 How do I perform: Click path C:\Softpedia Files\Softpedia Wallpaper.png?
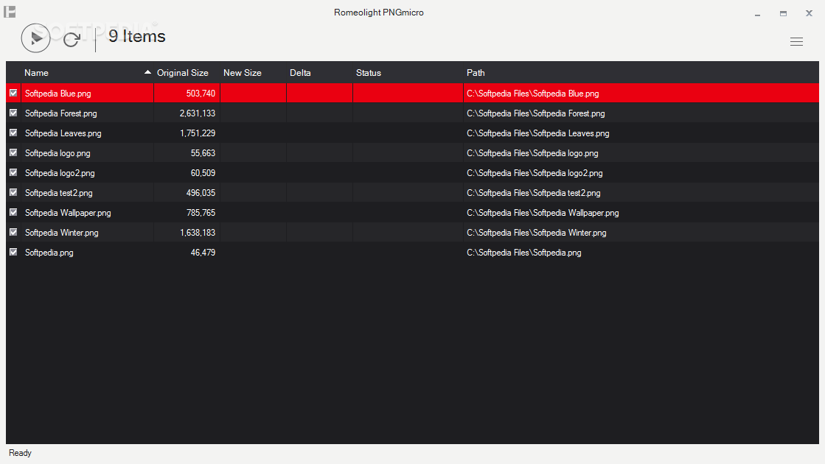[543, 213]
